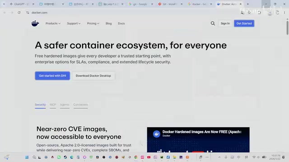Select the Containers section tab
The image size is (289, 162).
click(x=80, y=105)
